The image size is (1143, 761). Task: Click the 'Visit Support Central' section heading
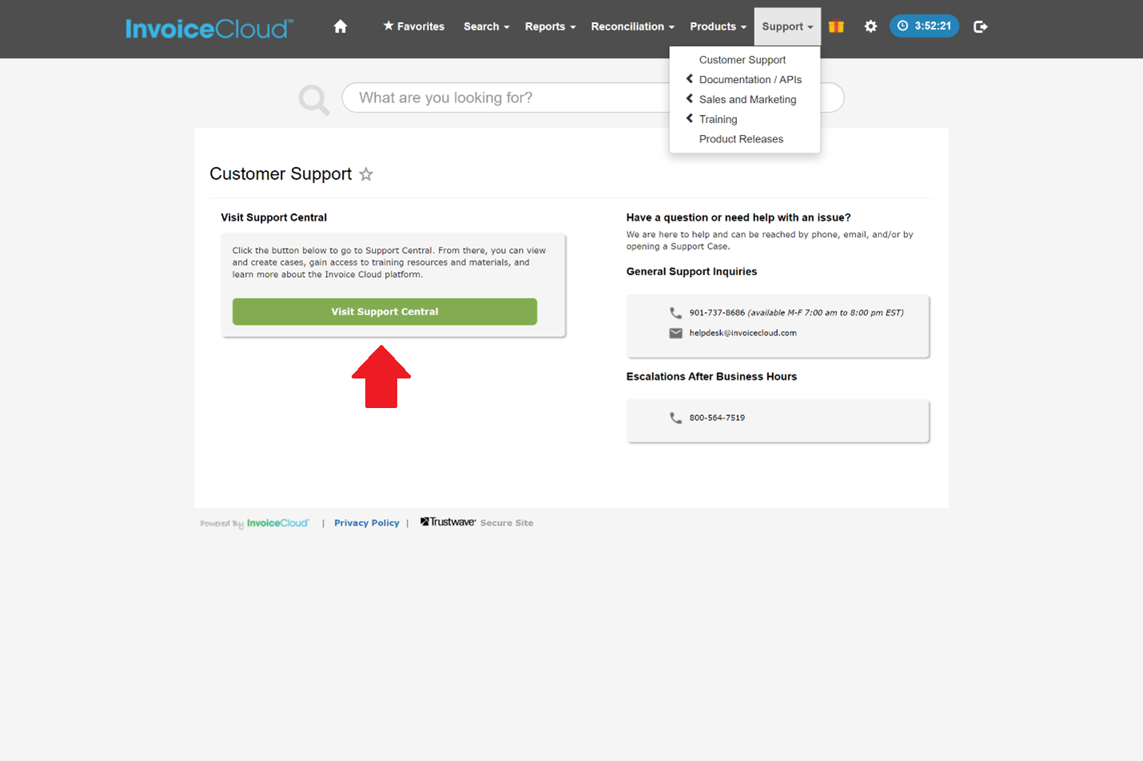[x=273, y=217]
